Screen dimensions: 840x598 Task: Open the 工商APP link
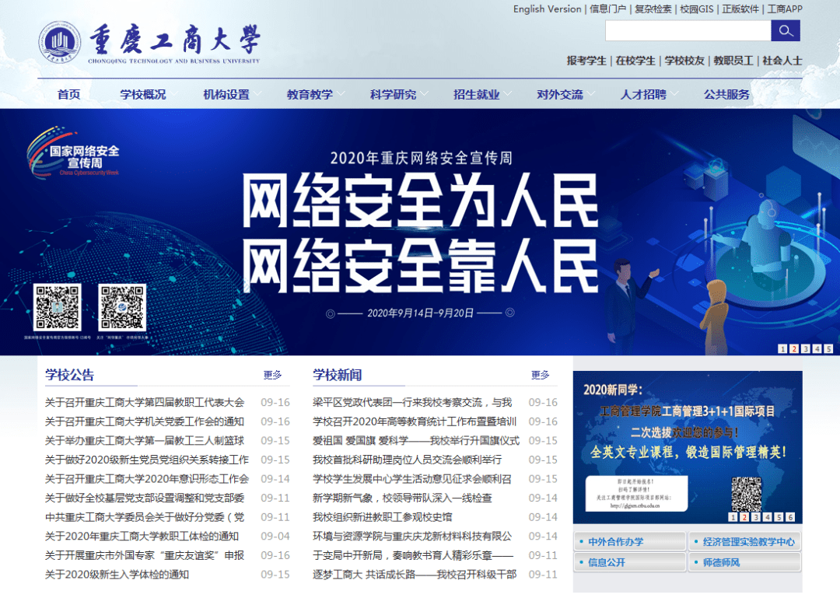pyautogui.click(x=785, y=9)
